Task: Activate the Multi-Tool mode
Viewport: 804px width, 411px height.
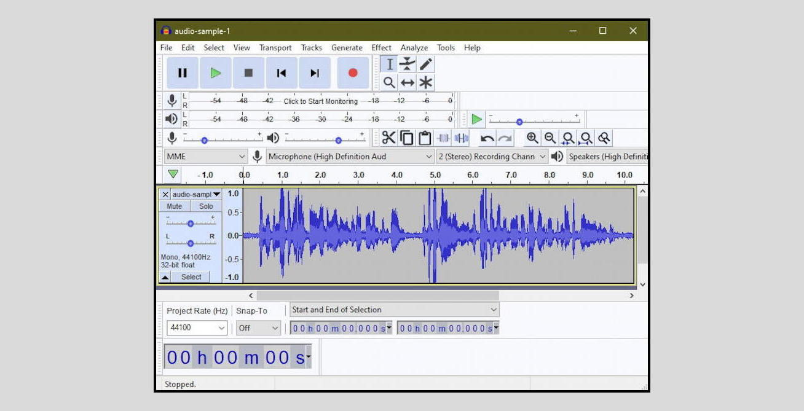Action: click(x=424, y=82)
